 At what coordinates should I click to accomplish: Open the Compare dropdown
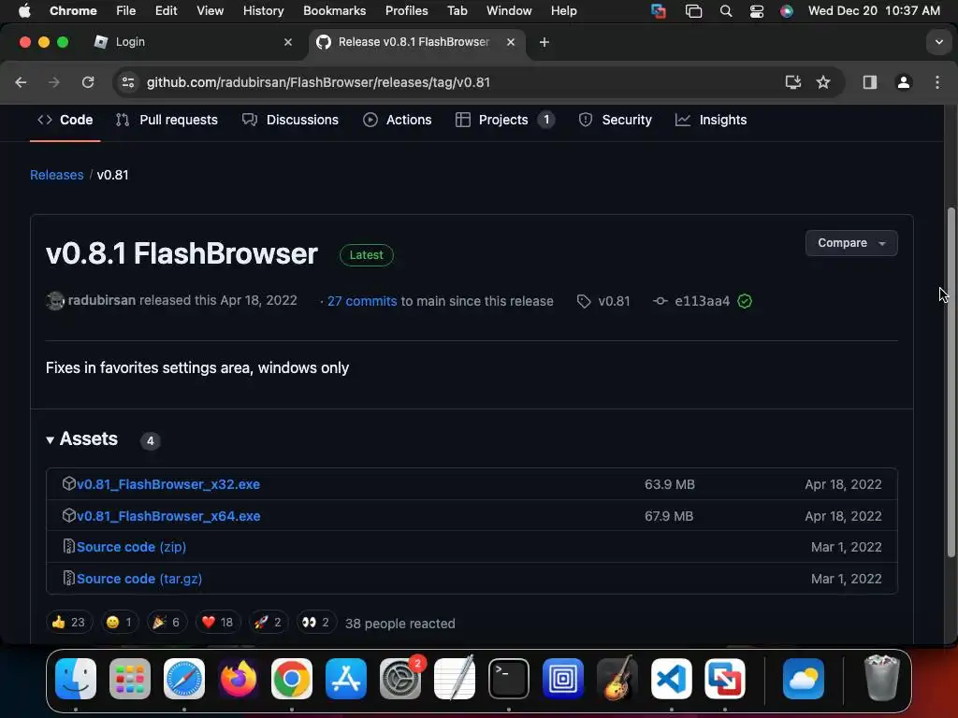point(850,243)
